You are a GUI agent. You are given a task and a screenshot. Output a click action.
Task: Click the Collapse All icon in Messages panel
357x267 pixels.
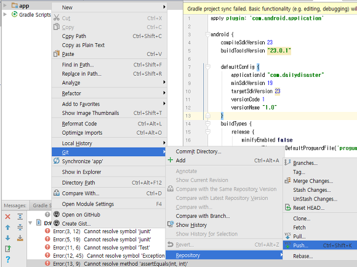pos(20,227)
